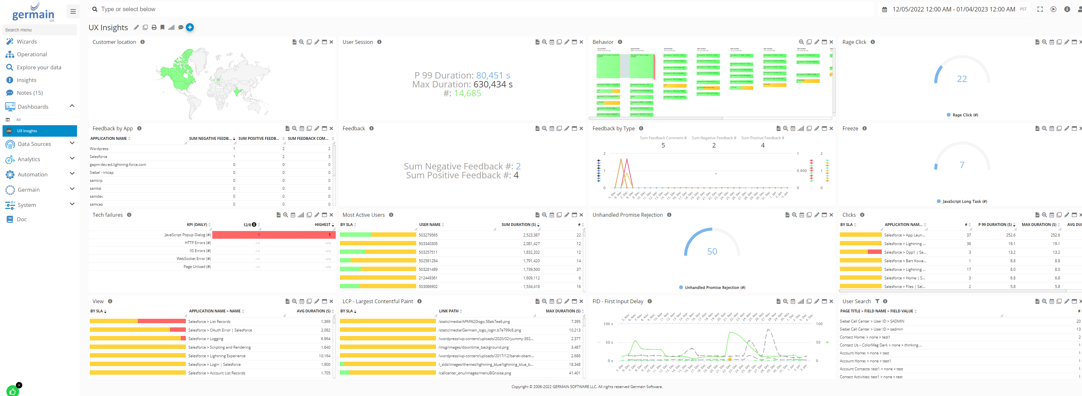Add a new panel with the blue plus button

coord(190,27)
